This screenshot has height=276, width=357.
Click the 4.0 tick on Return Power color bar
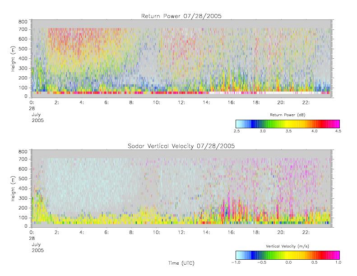point(315,131)
